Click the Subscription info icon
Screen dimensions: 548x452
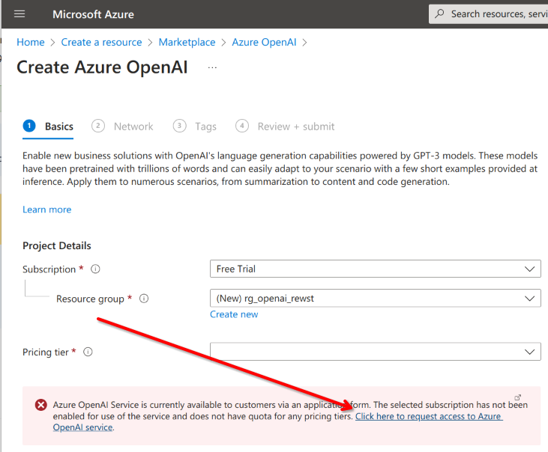click(95, 269)
